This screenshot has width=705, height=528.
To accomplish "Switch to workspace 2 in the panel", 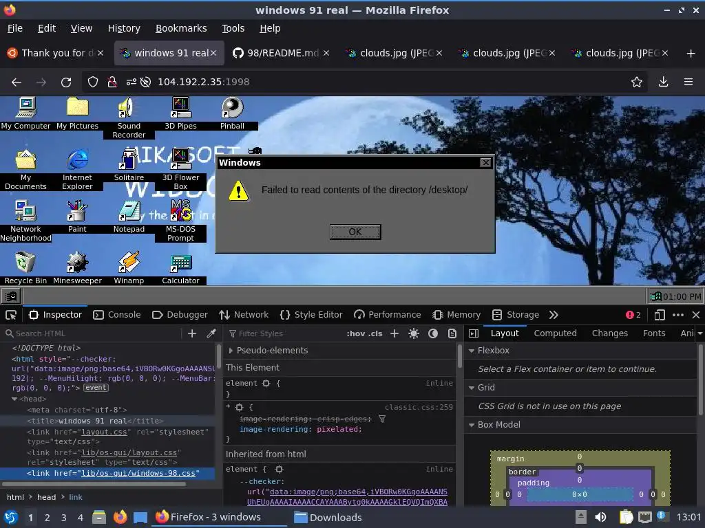I will tap(47, 518).
